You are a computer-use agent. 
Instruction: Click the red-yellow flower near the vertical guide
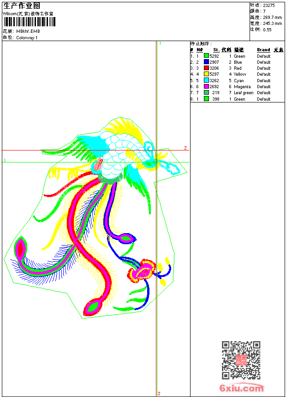(x=142, y=271)
